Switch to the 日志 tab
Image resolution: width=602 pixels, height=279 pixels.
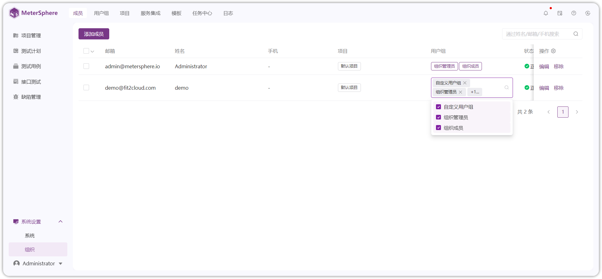(228, 13)
